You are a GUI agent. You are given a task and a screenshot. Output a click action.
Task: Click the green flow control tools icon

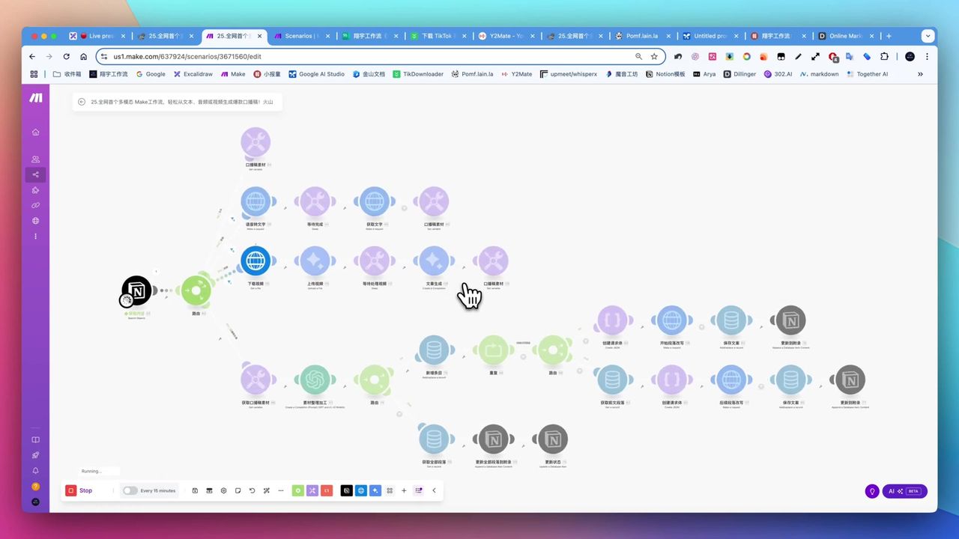coord(298,490)
